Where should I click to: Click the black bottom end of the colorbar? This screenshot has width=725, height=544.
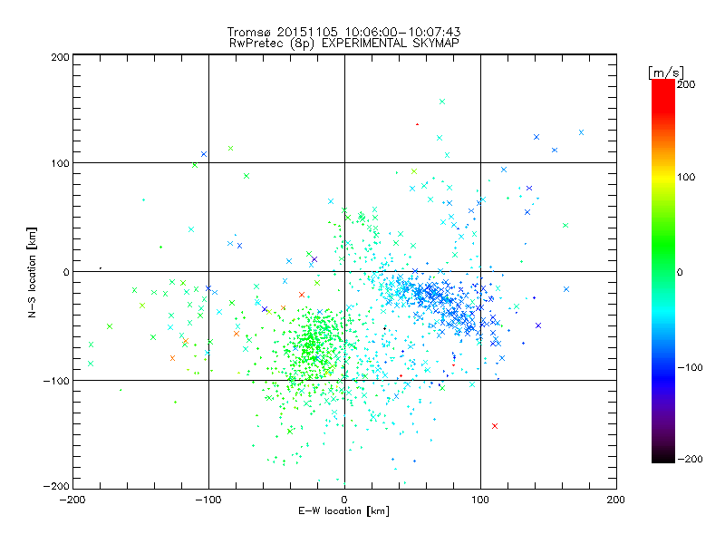click(x=663, y=458)
